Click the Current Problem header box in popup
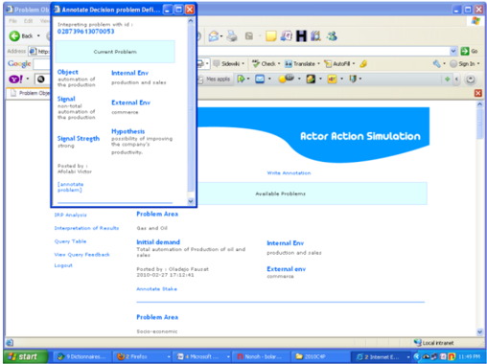The width and height of the screenshot is (487, 364). (x=115, y=52)
